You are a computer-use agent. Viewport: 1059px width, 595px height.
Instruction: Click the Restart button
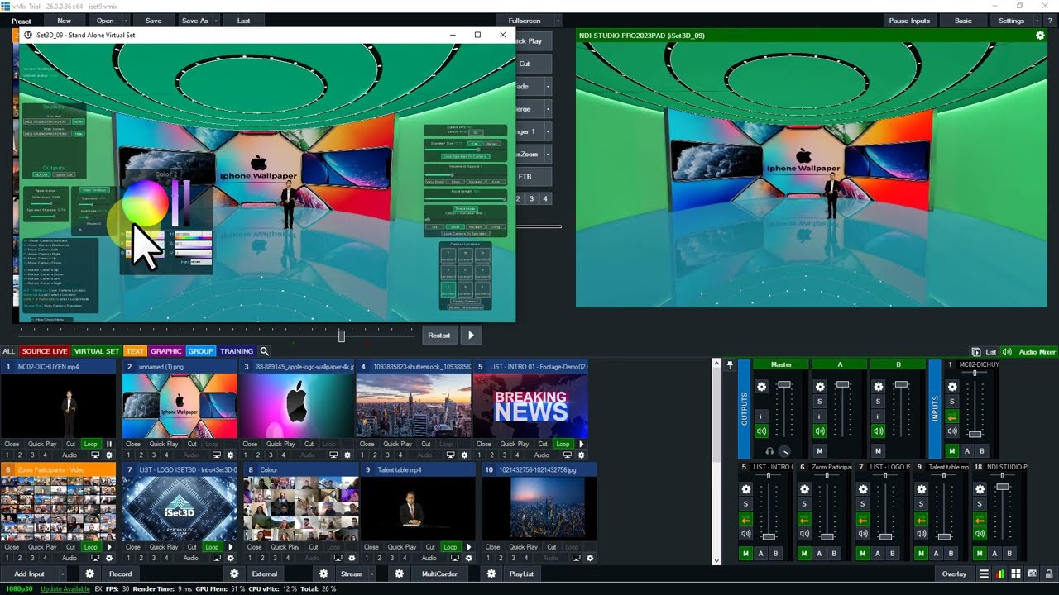439,335
